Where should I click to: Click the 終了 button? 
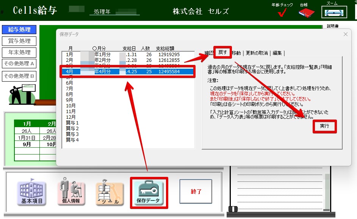pyautogui.click(x=196, y=192)
